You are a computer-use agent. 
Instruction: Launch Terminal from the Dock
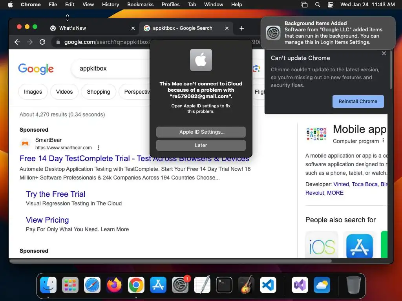click(x=224, y=285)
